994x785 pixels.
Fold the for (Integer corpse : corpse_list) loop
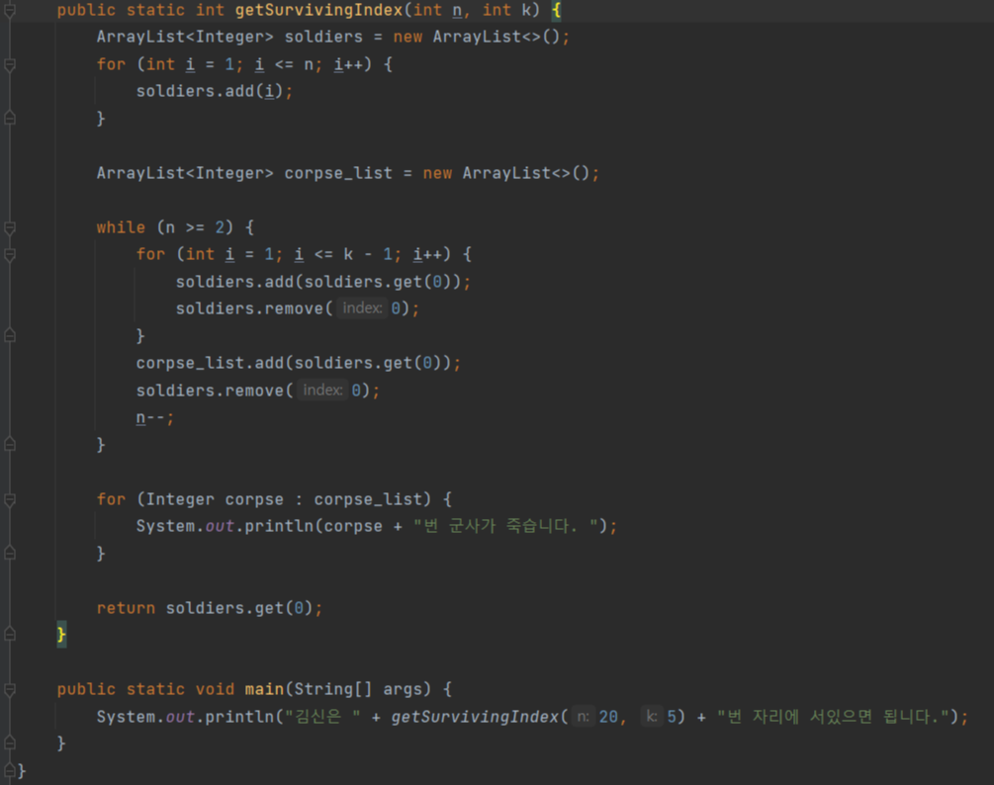click(x=10, y=500)
